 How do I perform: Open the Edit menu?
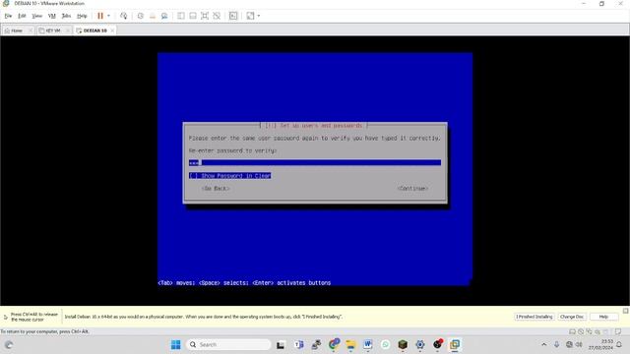pos(22,16)
